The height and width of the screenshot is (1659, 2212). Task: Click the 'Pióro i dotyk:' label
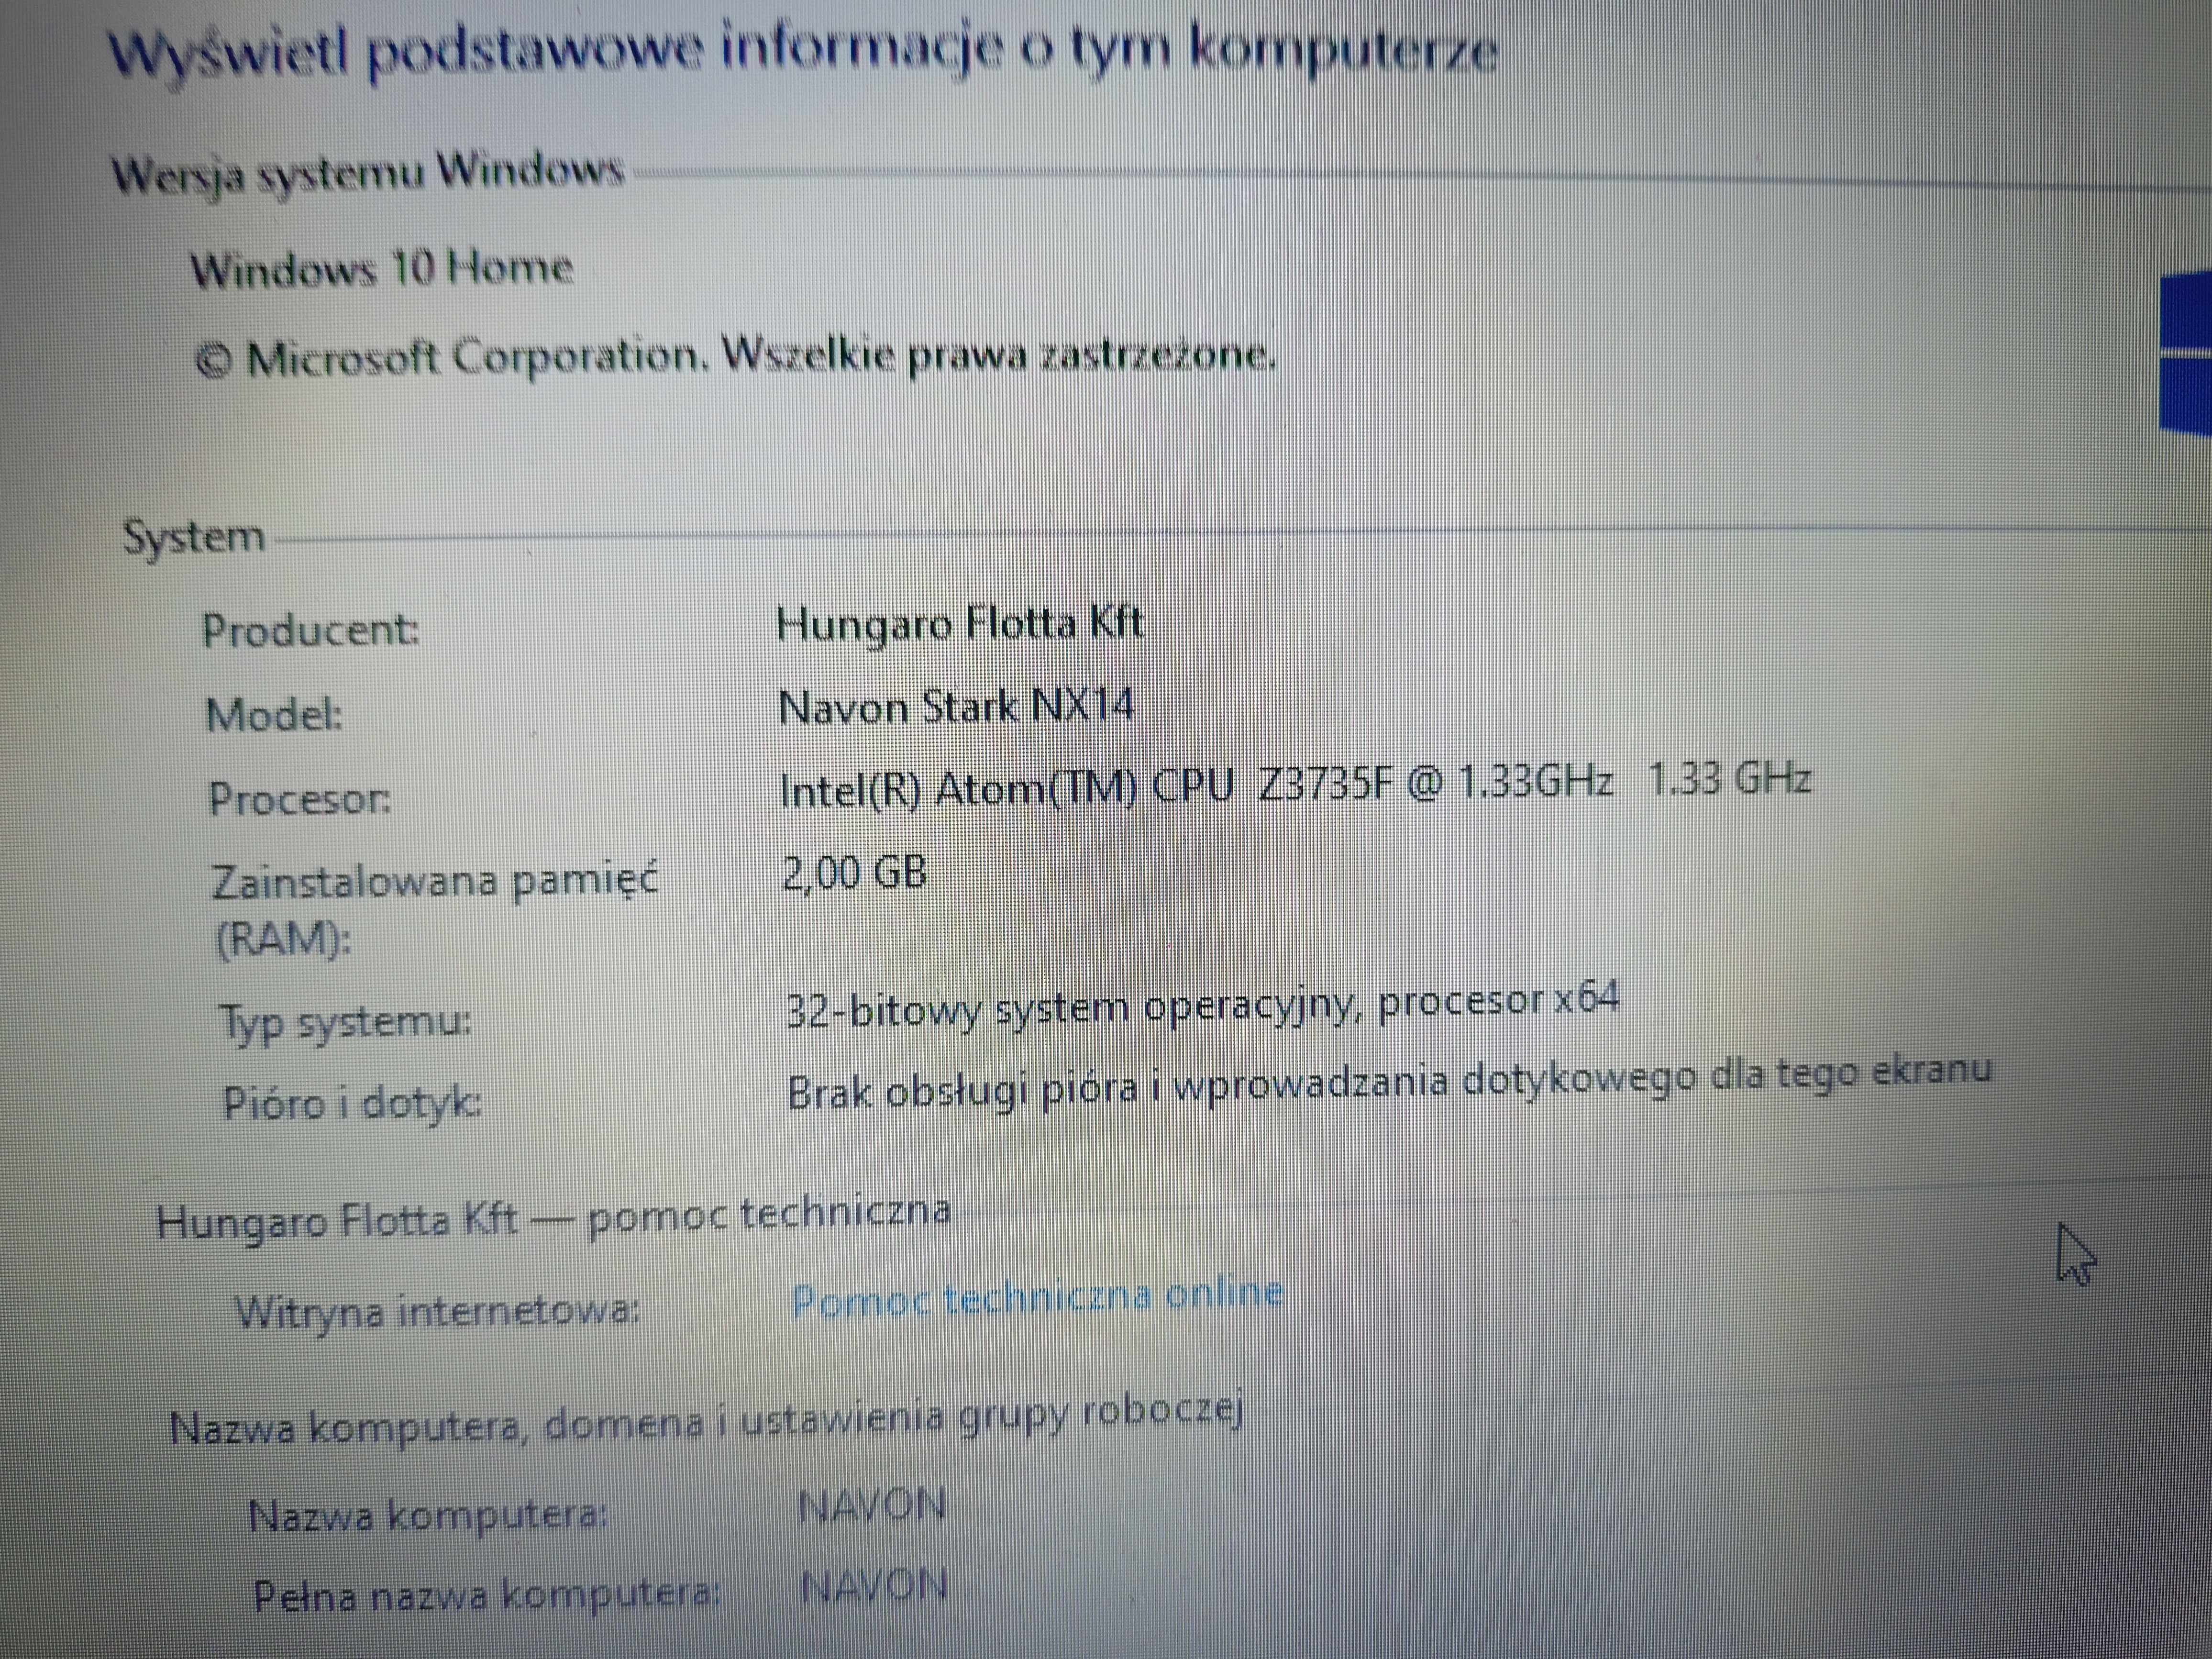(x=352, y=1104)
